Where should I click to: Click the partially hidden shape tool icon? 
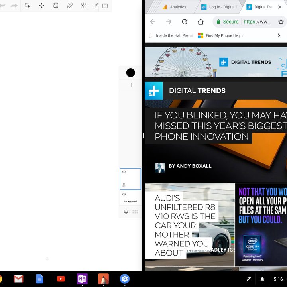tap(96, 6)
